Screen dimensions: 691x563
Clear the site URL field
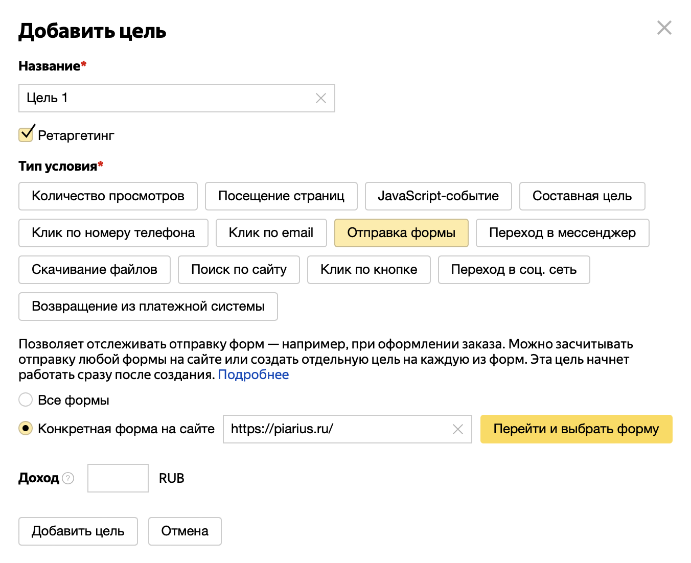tap(458, 429)
